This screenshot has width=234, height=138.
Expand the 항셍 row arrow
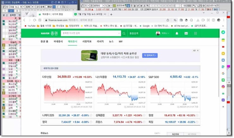click(x=197, y=115)
